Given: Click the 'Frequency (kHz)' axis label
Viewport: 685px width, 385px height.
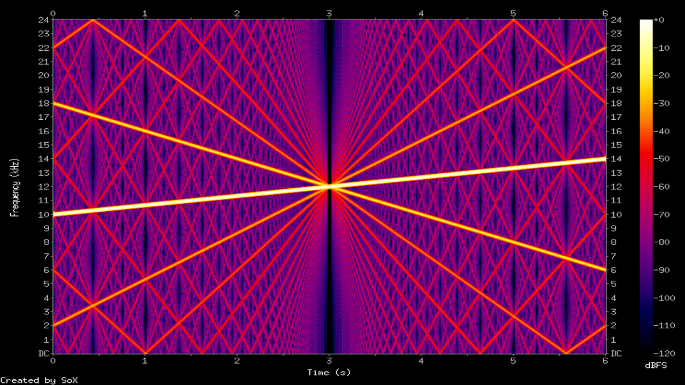Looking at the screenshot, I should [15, 187].
